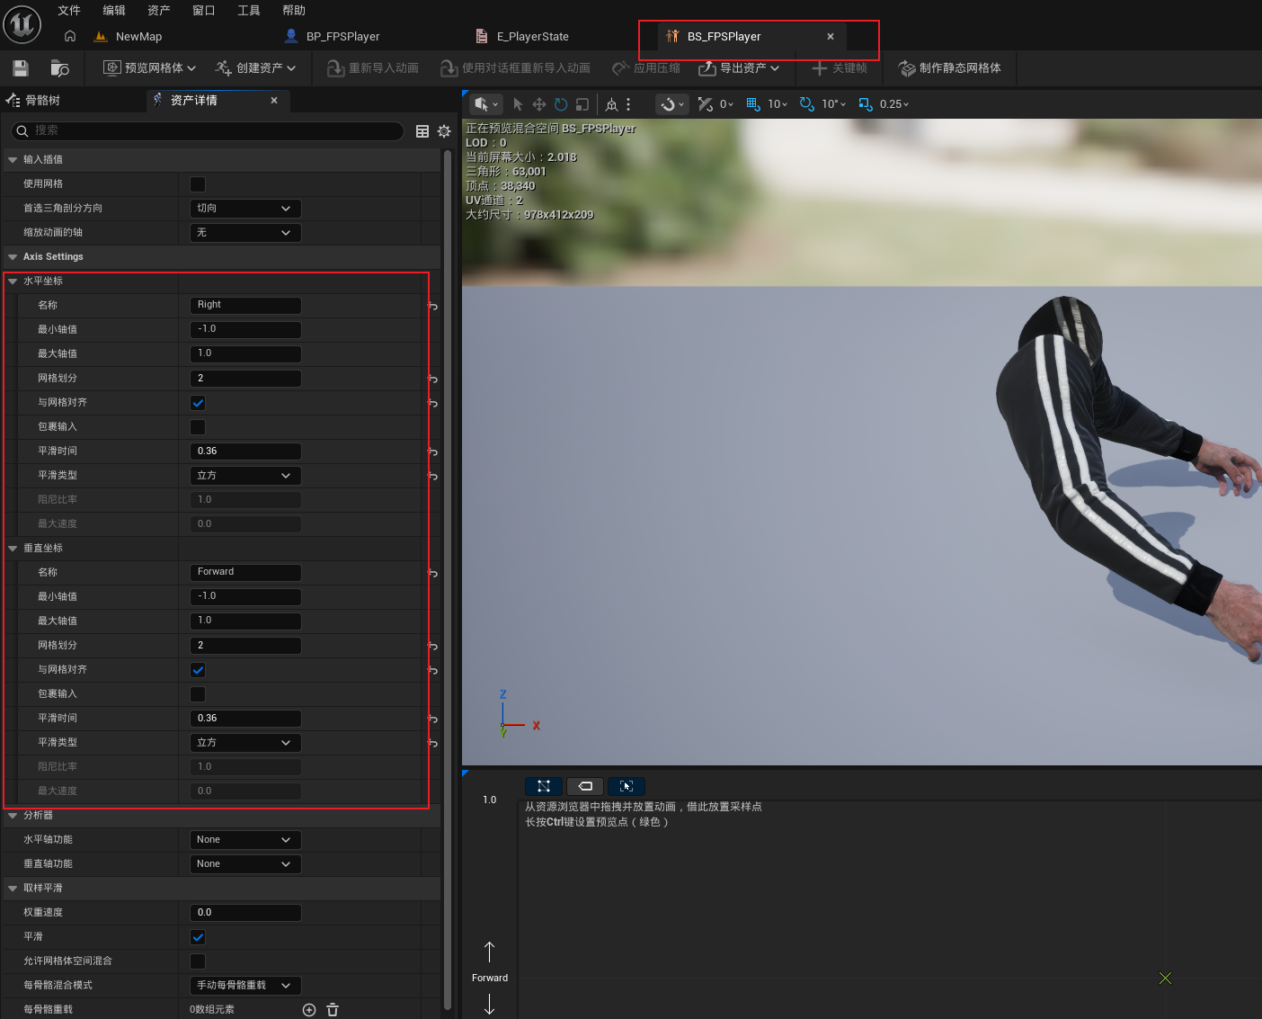This screenshot has width=1262, height=1019.
Task: Enable horizontal axis 包裹输入 checkbox
Action: click(198, 427)
